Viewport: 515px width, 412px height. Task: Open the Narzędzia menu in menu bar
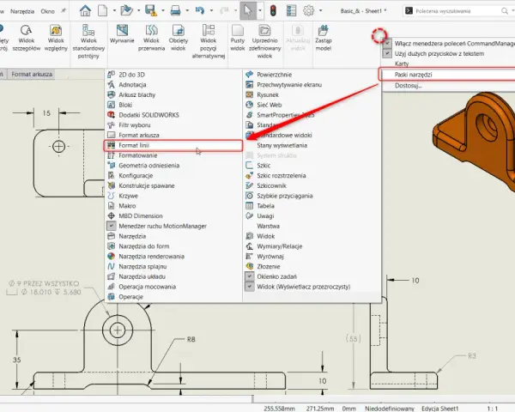point(22,11)
